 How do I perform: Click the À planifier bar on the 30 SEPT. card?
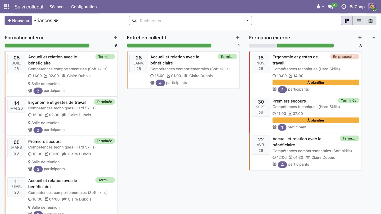316,120
